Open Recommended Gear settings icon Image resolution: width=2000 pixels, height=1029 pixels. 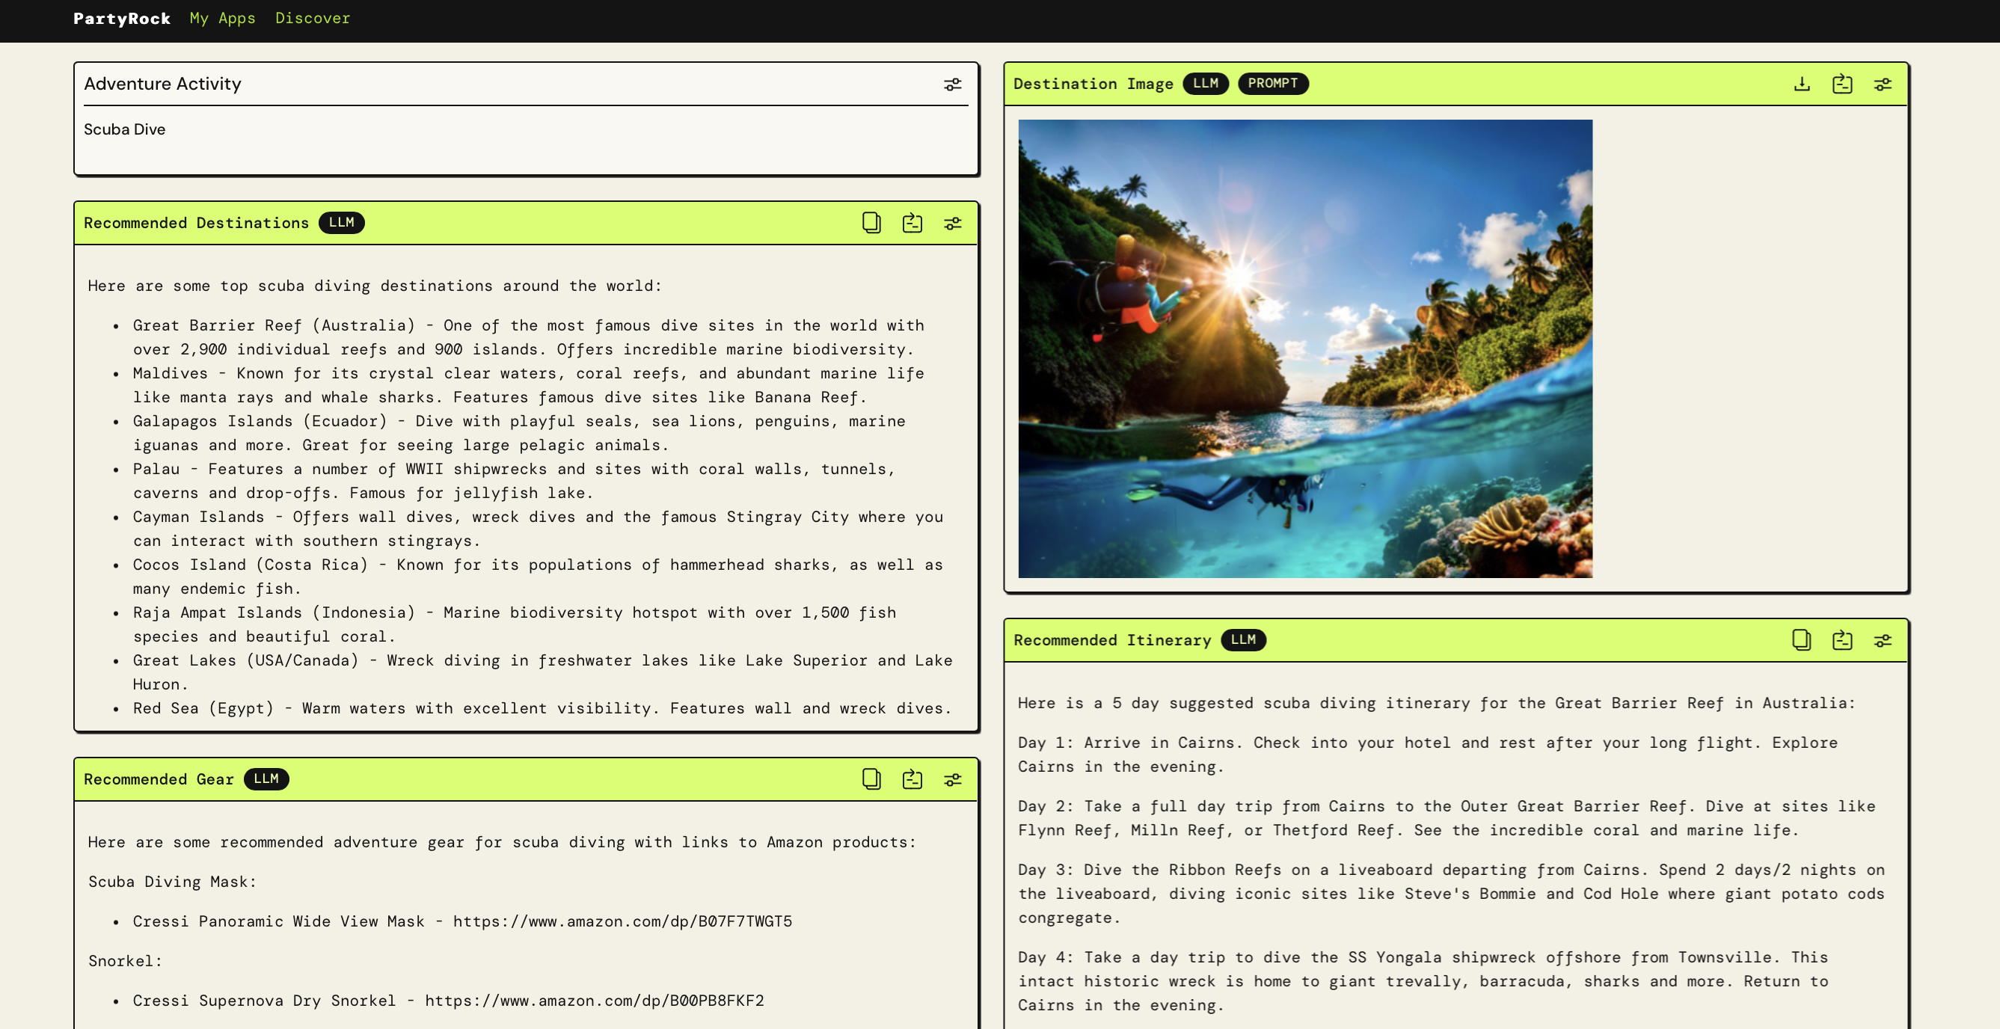[952, 779]
